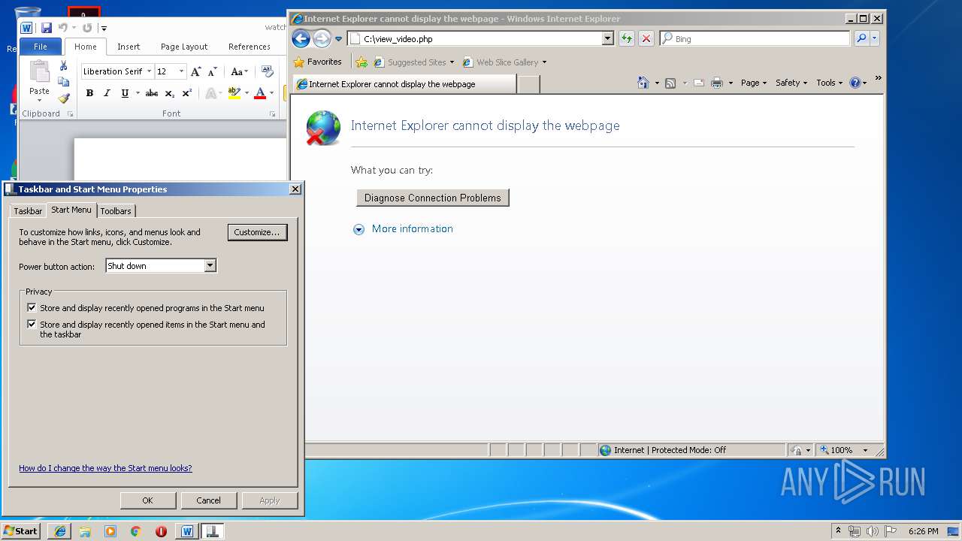Apply Italic formatting in Word
The width and height of the screenshot is (962, 541).
[107, 93]
